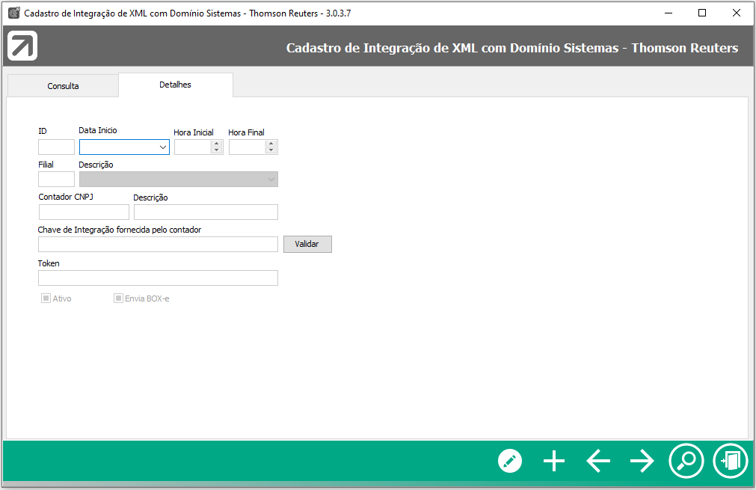The width and height of the screenshot is (756, 490).
Task: Click the Chave de Integração field
Action: pos(158,245)
